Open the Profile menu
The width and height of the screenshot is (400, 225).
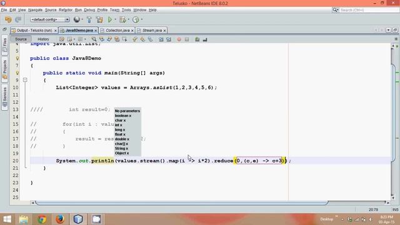(102, 10)
